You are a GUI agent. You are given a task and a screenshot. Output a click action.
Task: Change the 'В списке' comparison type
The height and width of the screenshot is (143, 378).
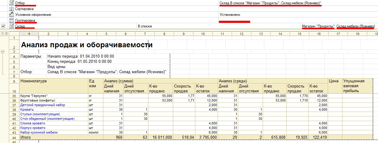click(145, 26)
